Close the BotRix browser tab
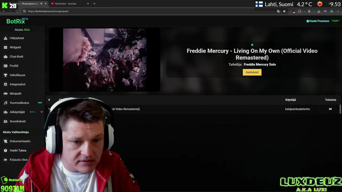The height and width of the screenshot is (192, 342). tap(45, 4)
